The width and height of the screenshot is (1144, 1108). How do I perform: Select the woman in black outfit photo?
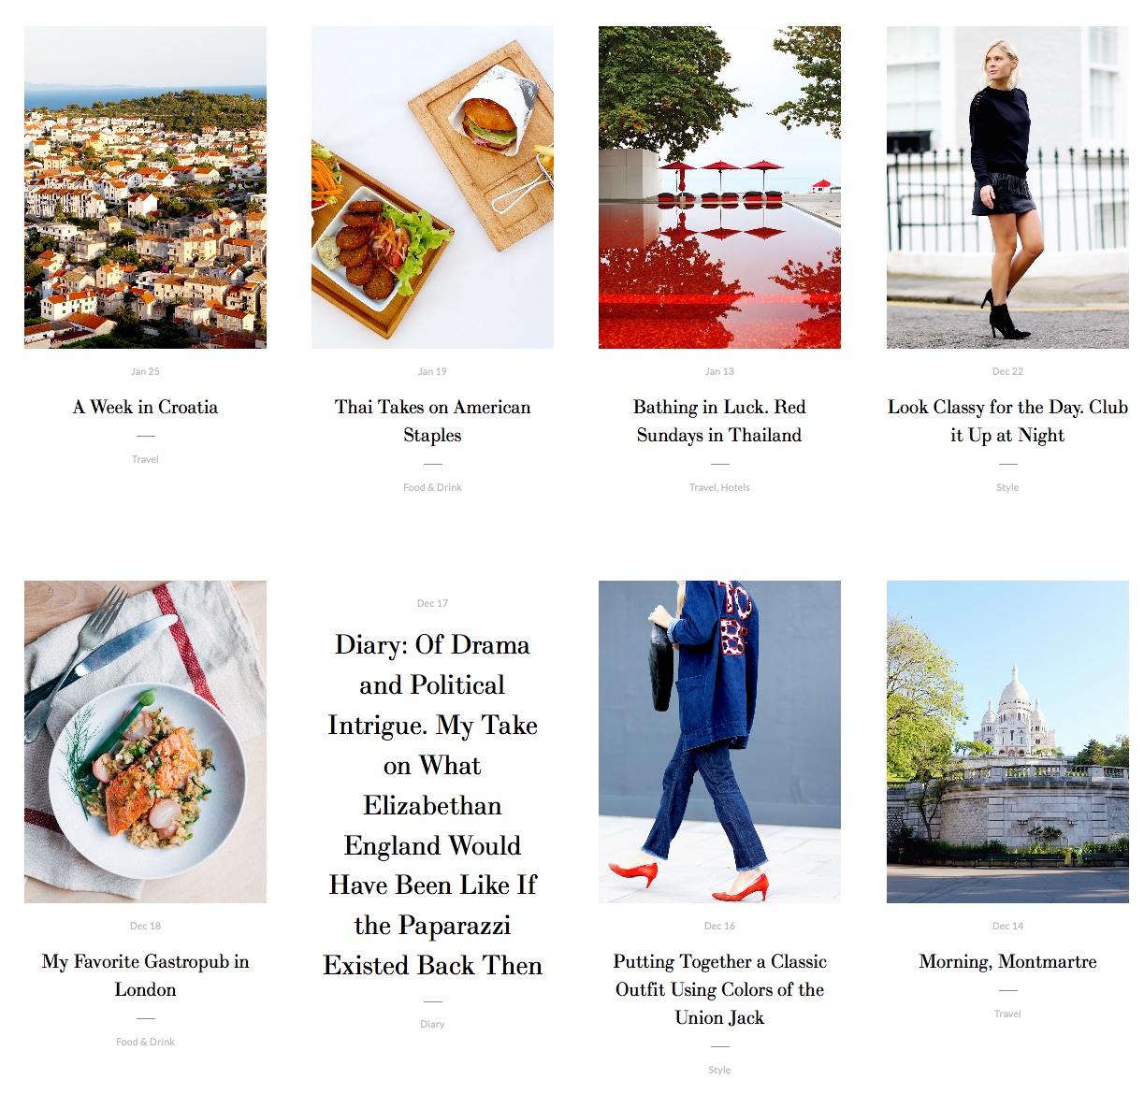coord(1007,187)
